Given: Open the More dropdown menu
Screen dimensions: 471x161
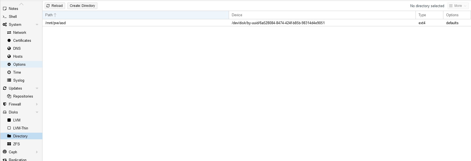Looking at the screenshot, I should (458, 6).
